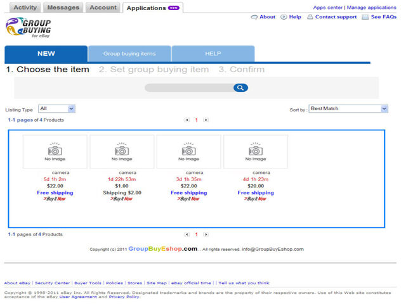
Task: Click Buy It Now badge under 3d 1h 35m item
Action: (x=188, y=199)
